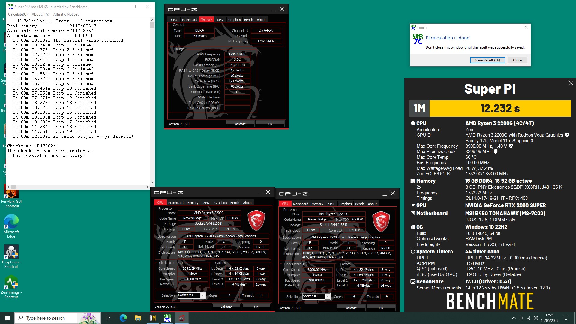
Task: Click taskbar clock showing 12:25
Action: [550, 318]
